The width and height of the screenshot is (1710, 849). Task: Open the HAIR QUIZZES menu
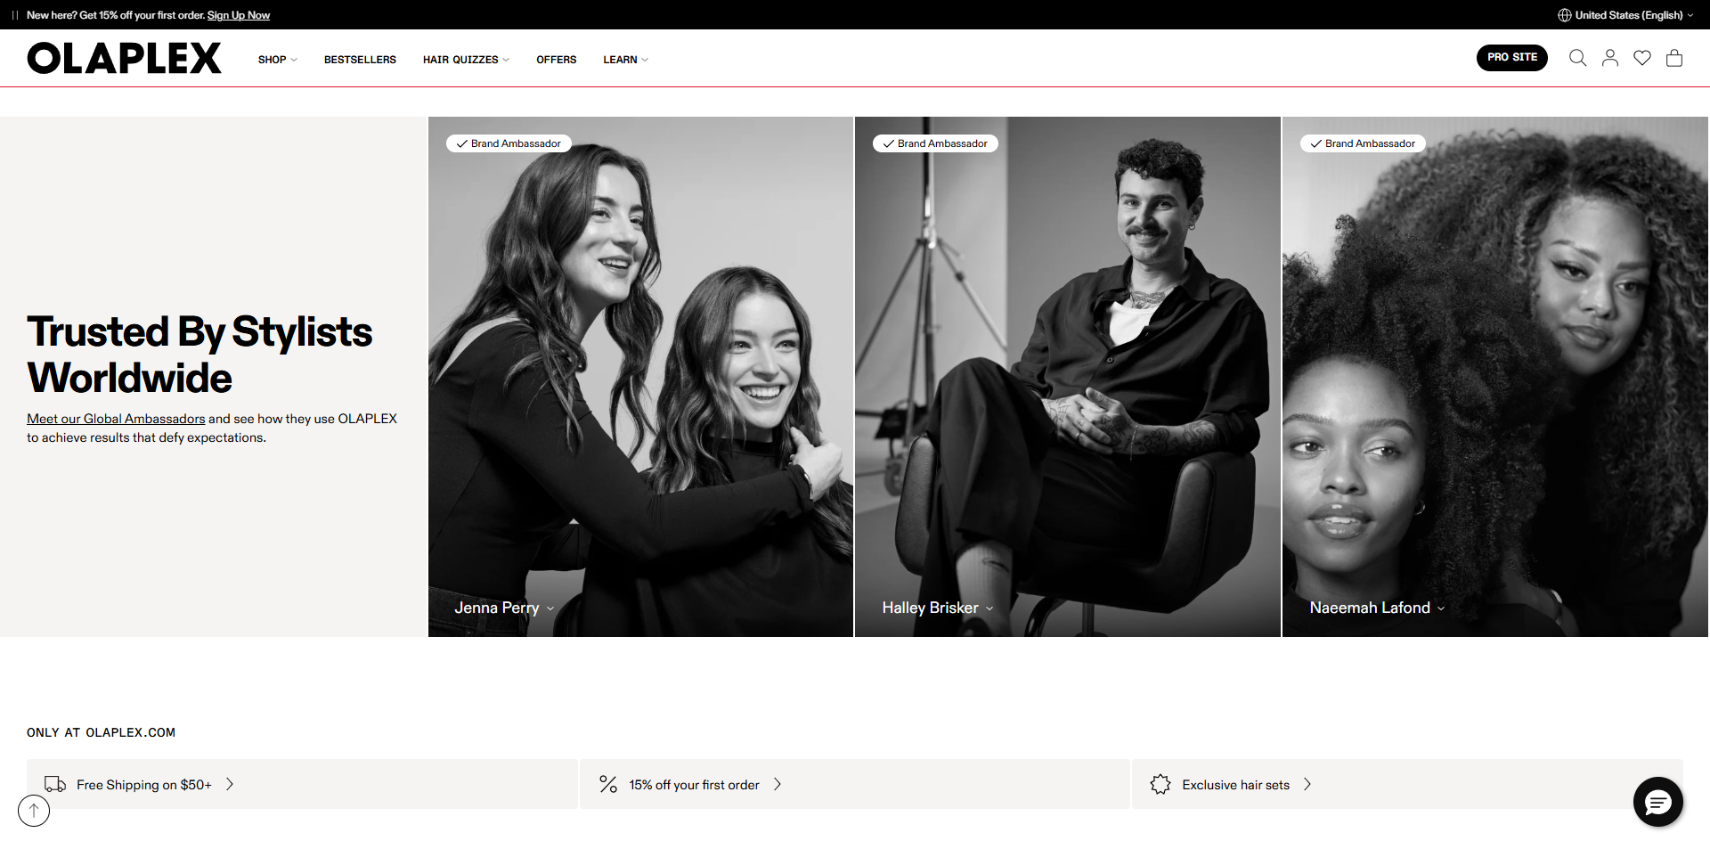click(x=466, y=60)
